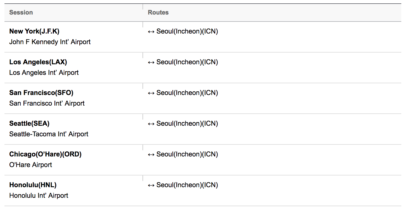Click the Session column header
The height and width of the screenshot is (214, 408).
pyautogui.click(x=21, y=13)
